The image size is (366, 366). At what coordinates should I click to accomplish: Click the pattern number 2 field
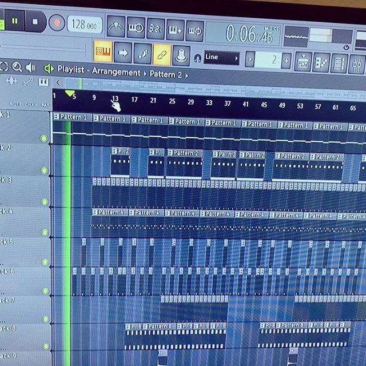point(268,60)
